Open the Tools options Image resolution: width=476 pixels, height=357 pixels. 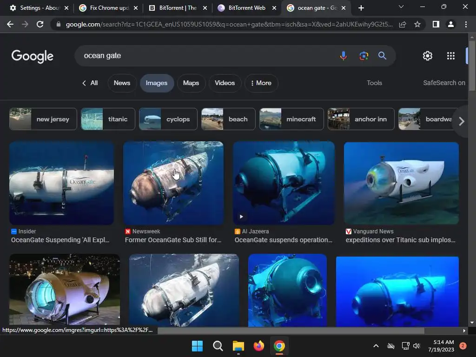[x=374, y=83]
